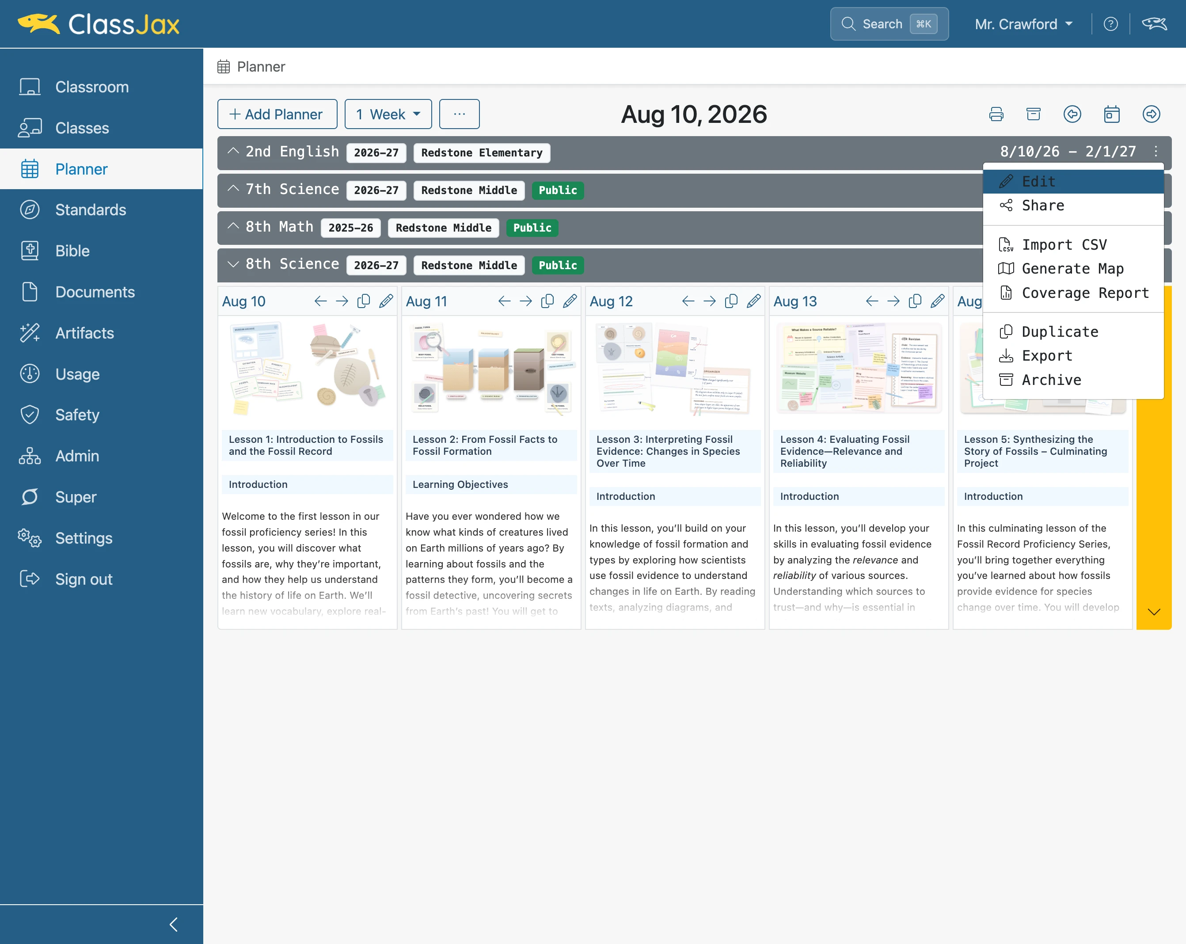Select Import CSV in the context menu
Viewport: 1186px width, 944px height.
(1073, 245)
